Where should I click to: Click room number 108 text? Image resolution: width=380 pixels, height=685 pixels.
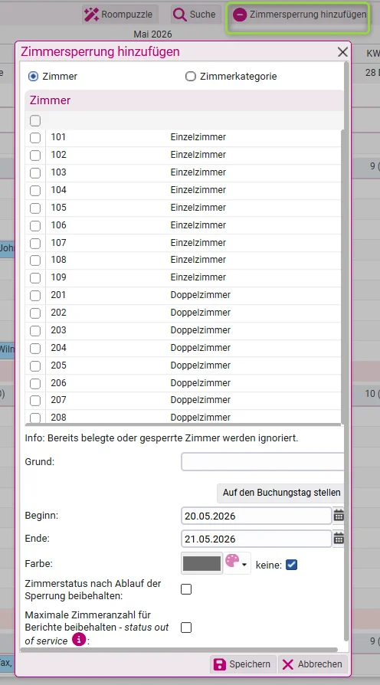pos(58,260)
